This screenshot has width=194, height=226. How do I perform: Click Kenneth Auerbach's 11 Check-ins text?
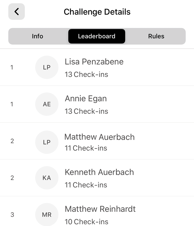[86, 185]
